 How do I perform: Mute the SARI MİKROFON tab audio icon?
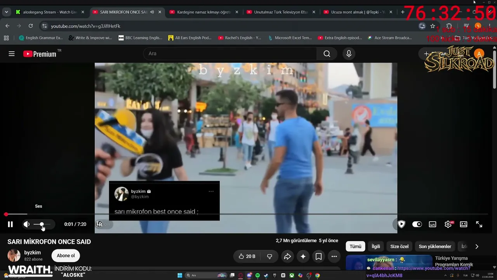[152, 12]
